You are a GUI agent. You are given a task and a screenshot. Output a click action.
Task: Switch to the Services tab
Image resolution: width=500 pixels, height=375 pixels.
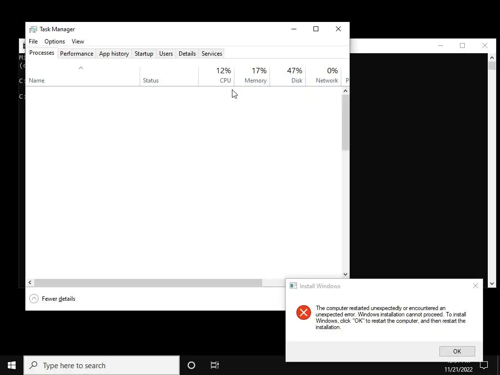point(212,54)
